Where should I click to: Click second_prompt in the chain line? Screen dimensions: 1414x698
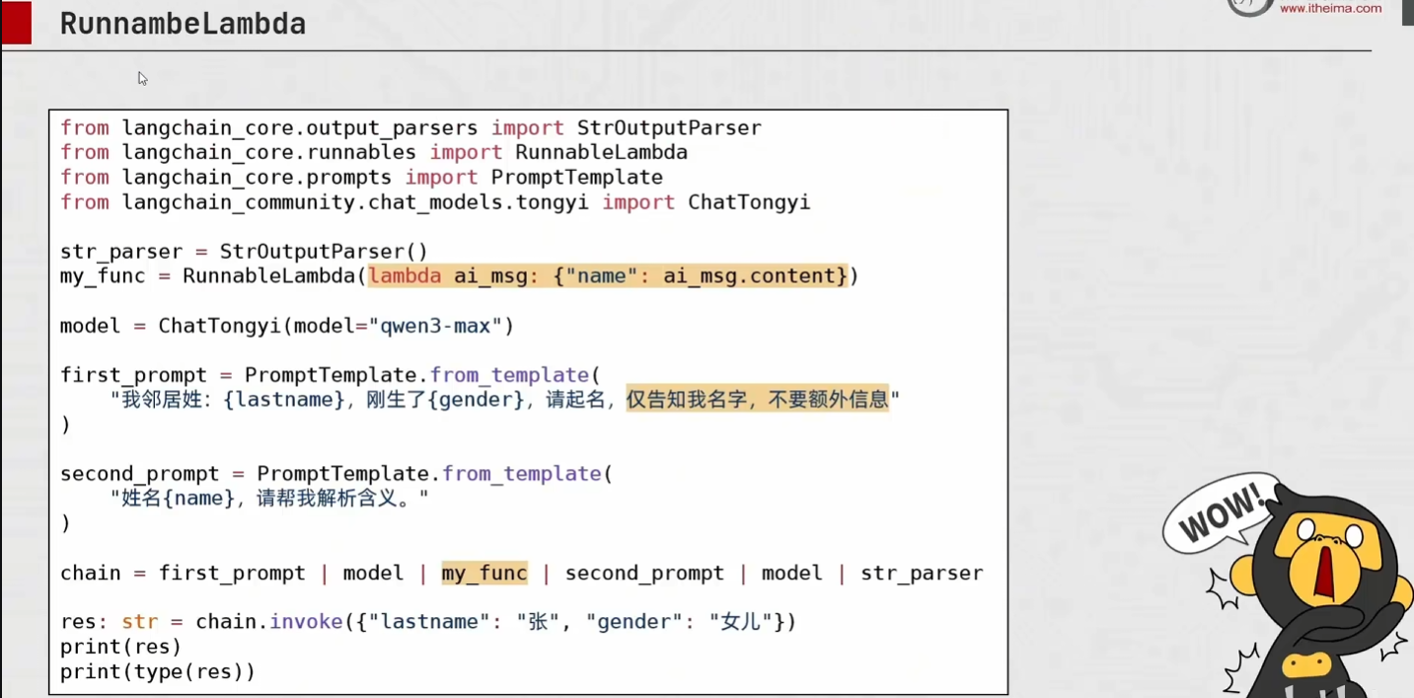pos(644,573)
